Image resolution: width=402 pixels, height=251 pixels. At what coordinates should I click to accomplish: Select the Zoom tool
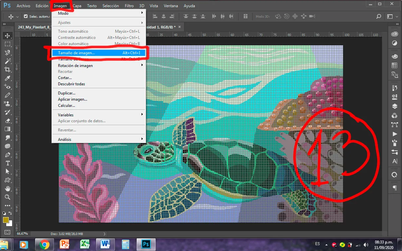(7, 197)
